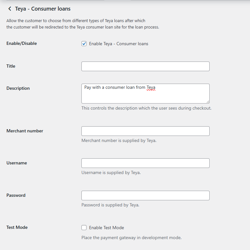Click 'This controls the description' help text
Viewport: 250px width, 250px height.
(146, 108)
